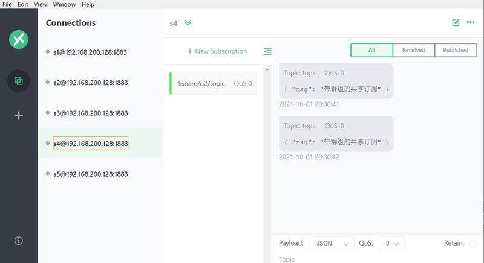The width and height of the screenshot is (484, 263).
Task: Click timestamp 2021-10-01 20:30:41
Action: (309, 104)
